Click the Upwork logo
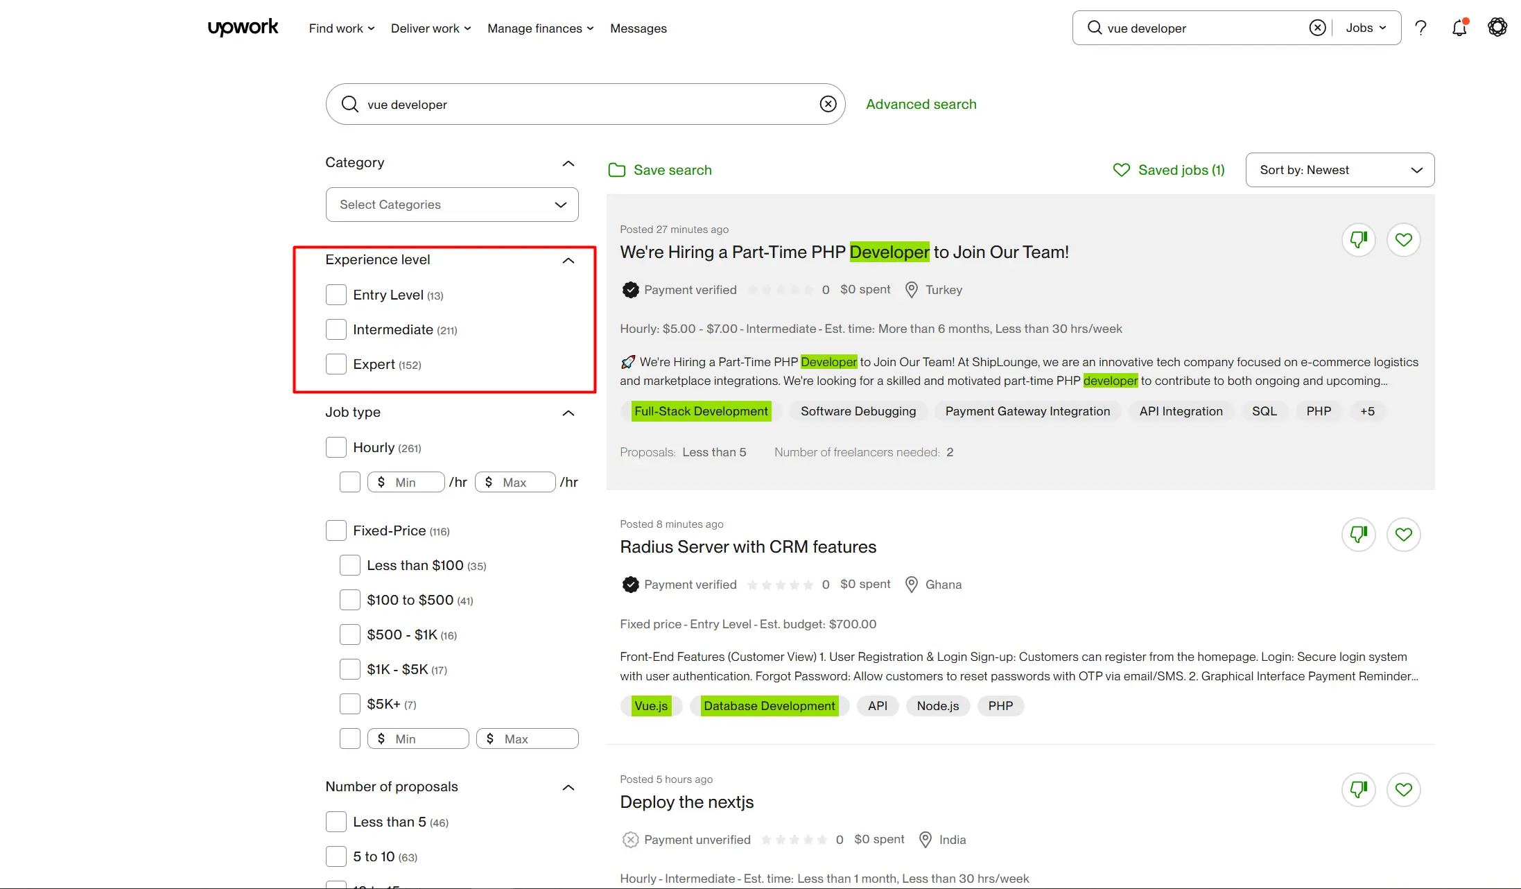Screen dimensions: 1521x889 tap(243, 28)
